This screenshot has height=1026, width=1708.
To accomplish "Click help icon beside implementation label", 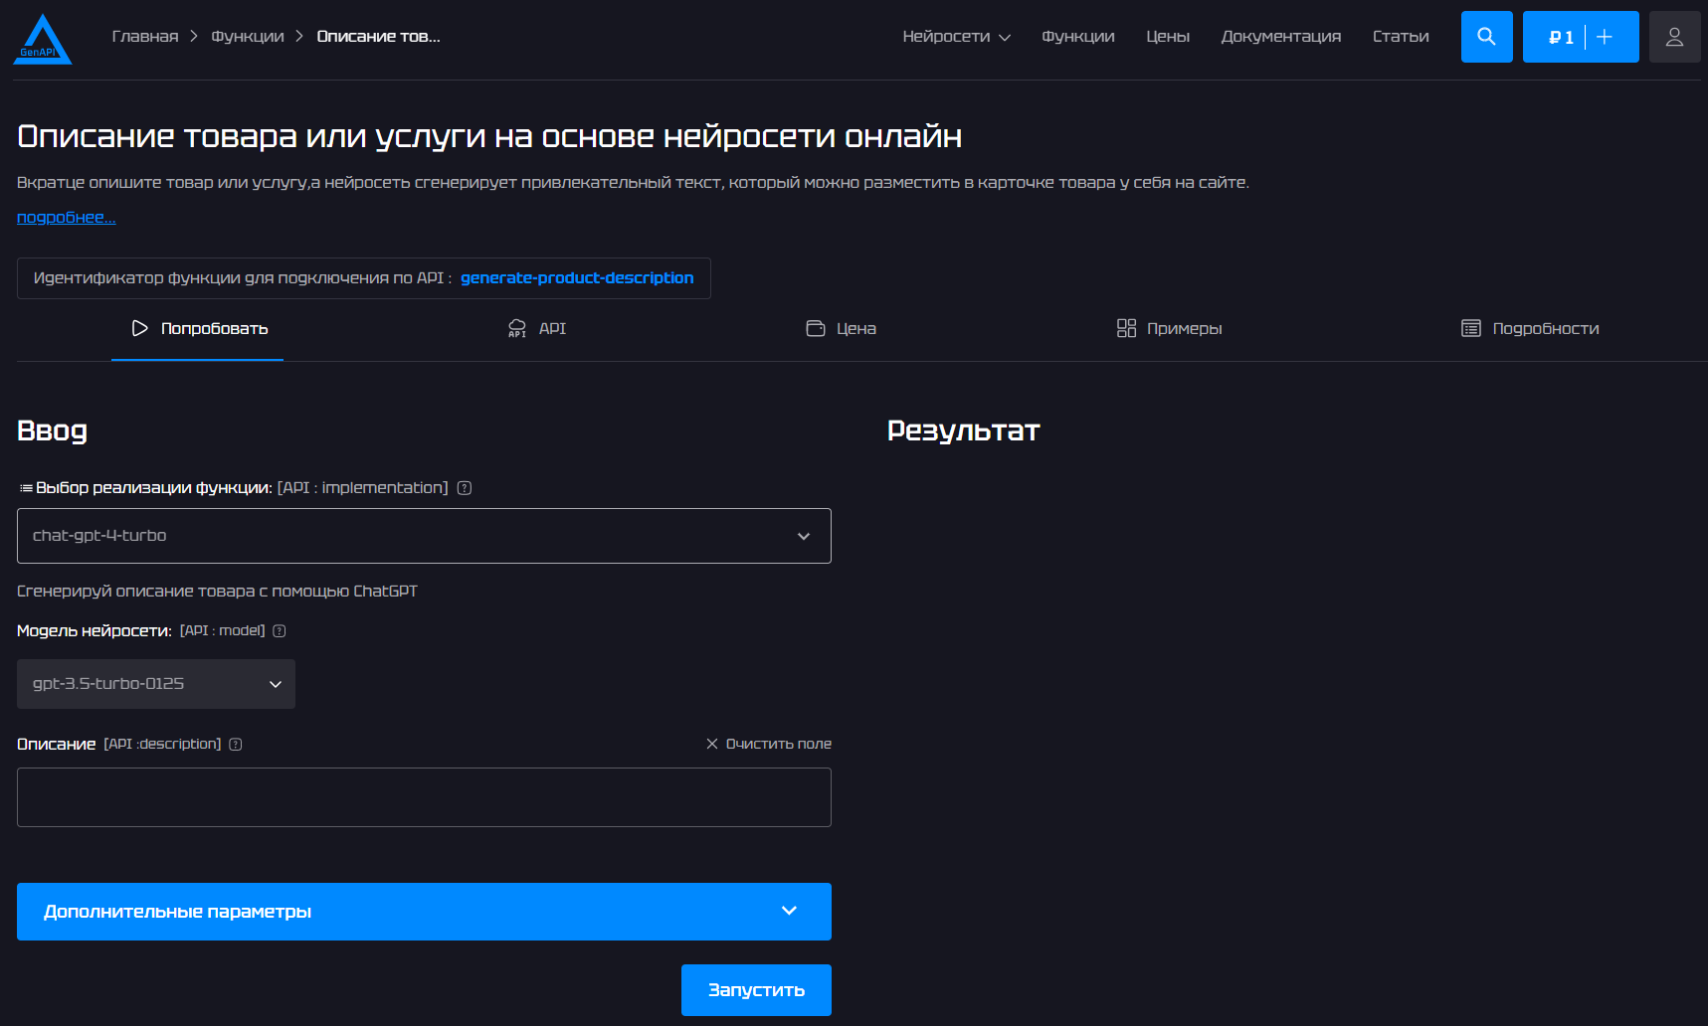I will click(464, 488).
